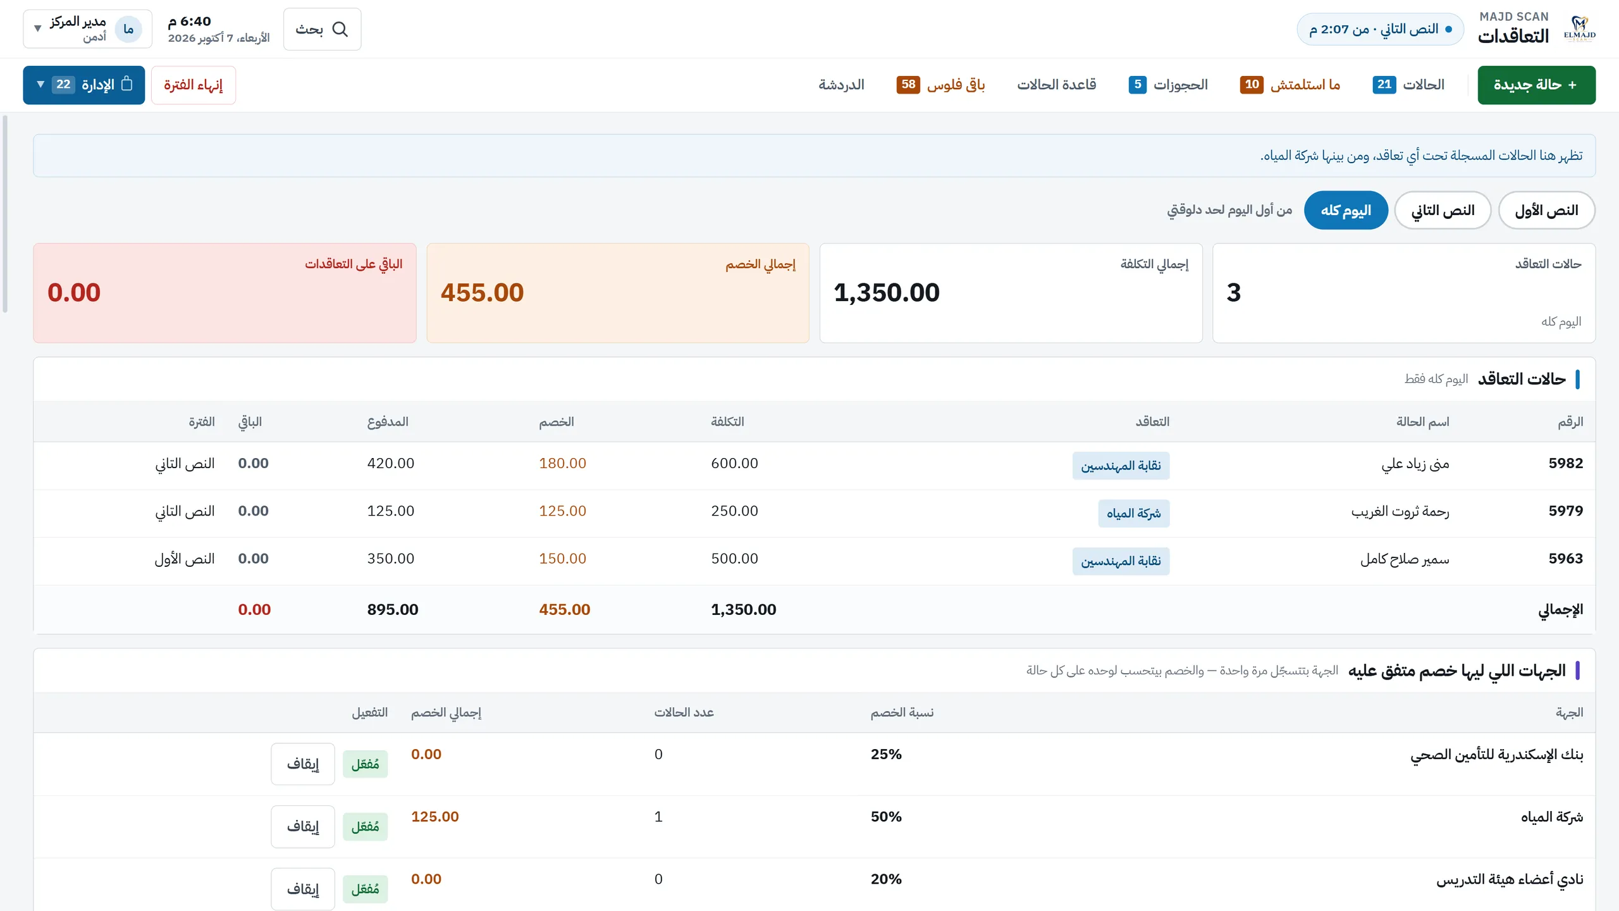Image resolution: width=1619 pixels, height=911 pixels.
Task: Click the حالات التعاقد summary card
Action: point(1404,293)
